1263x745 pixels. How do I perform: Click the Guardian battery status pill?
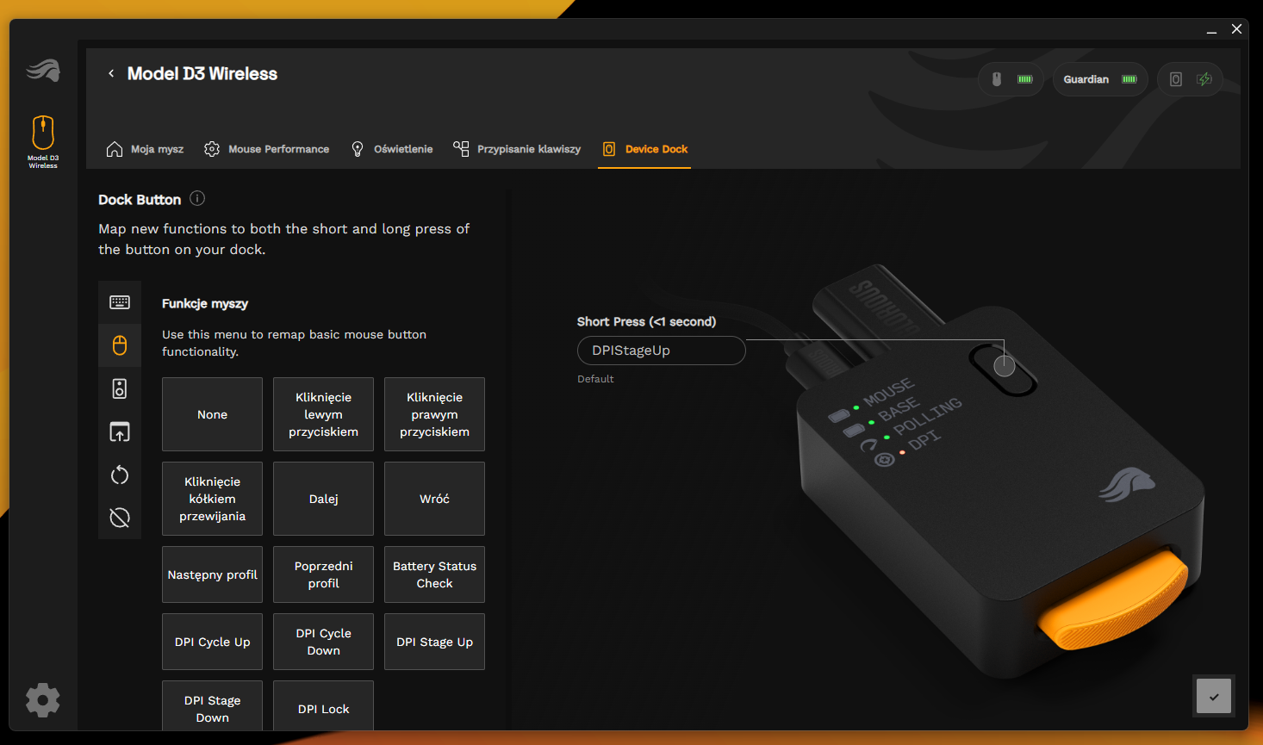coord(1099,79)
